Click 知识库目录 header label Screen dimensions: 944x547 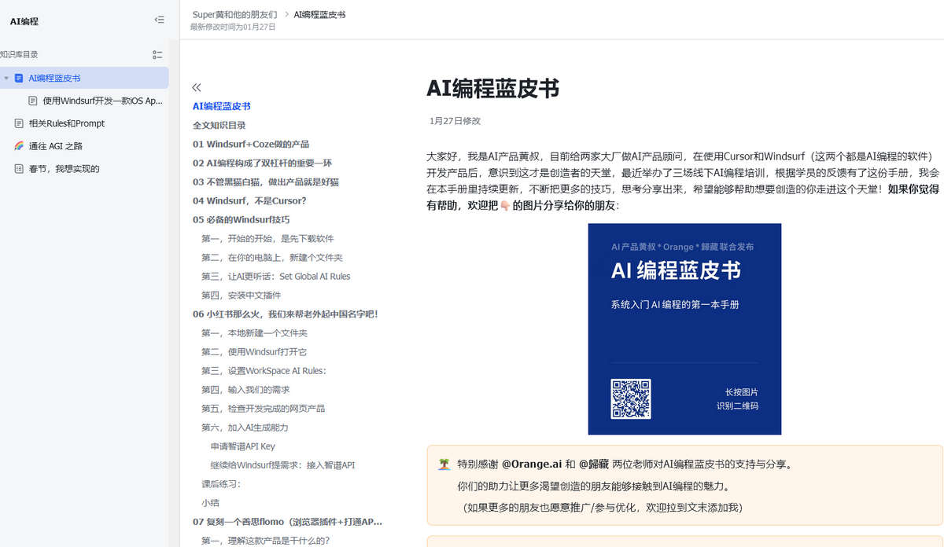coord(19,54)
